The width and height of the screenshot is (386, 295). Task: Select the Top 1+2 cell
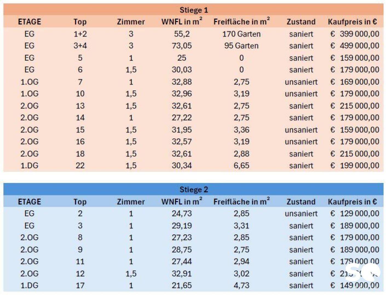click(80, 34)
